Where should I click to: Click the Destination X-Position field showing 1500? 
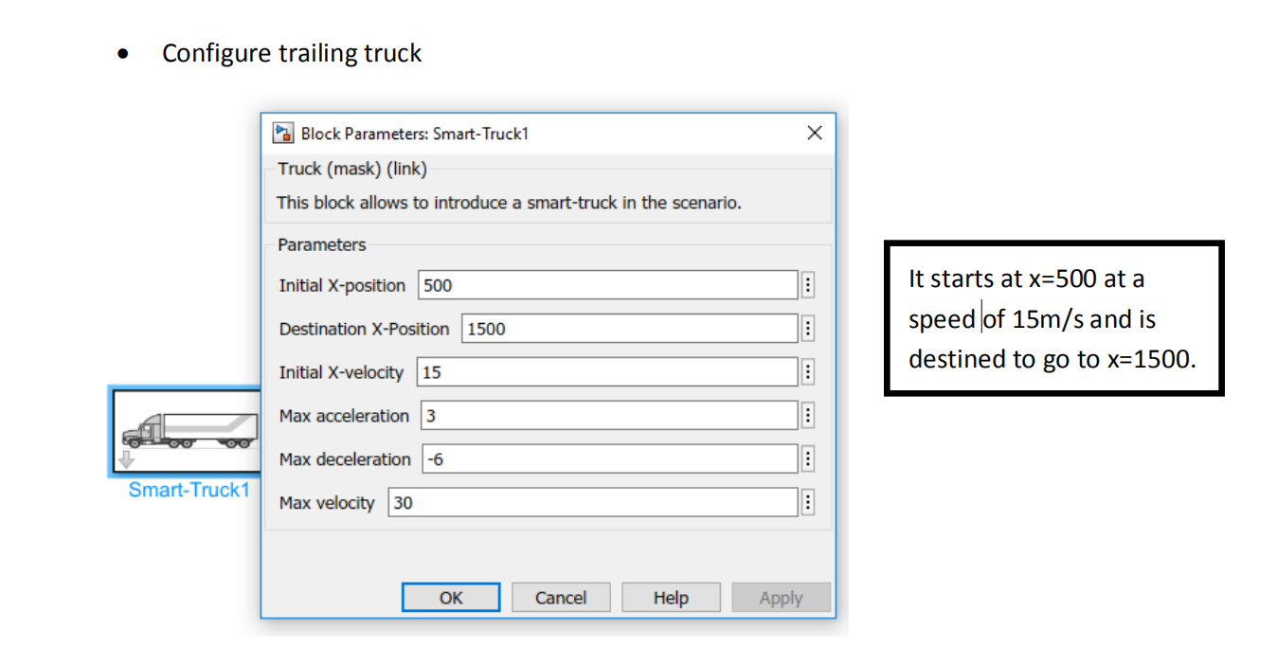[628, 329]
